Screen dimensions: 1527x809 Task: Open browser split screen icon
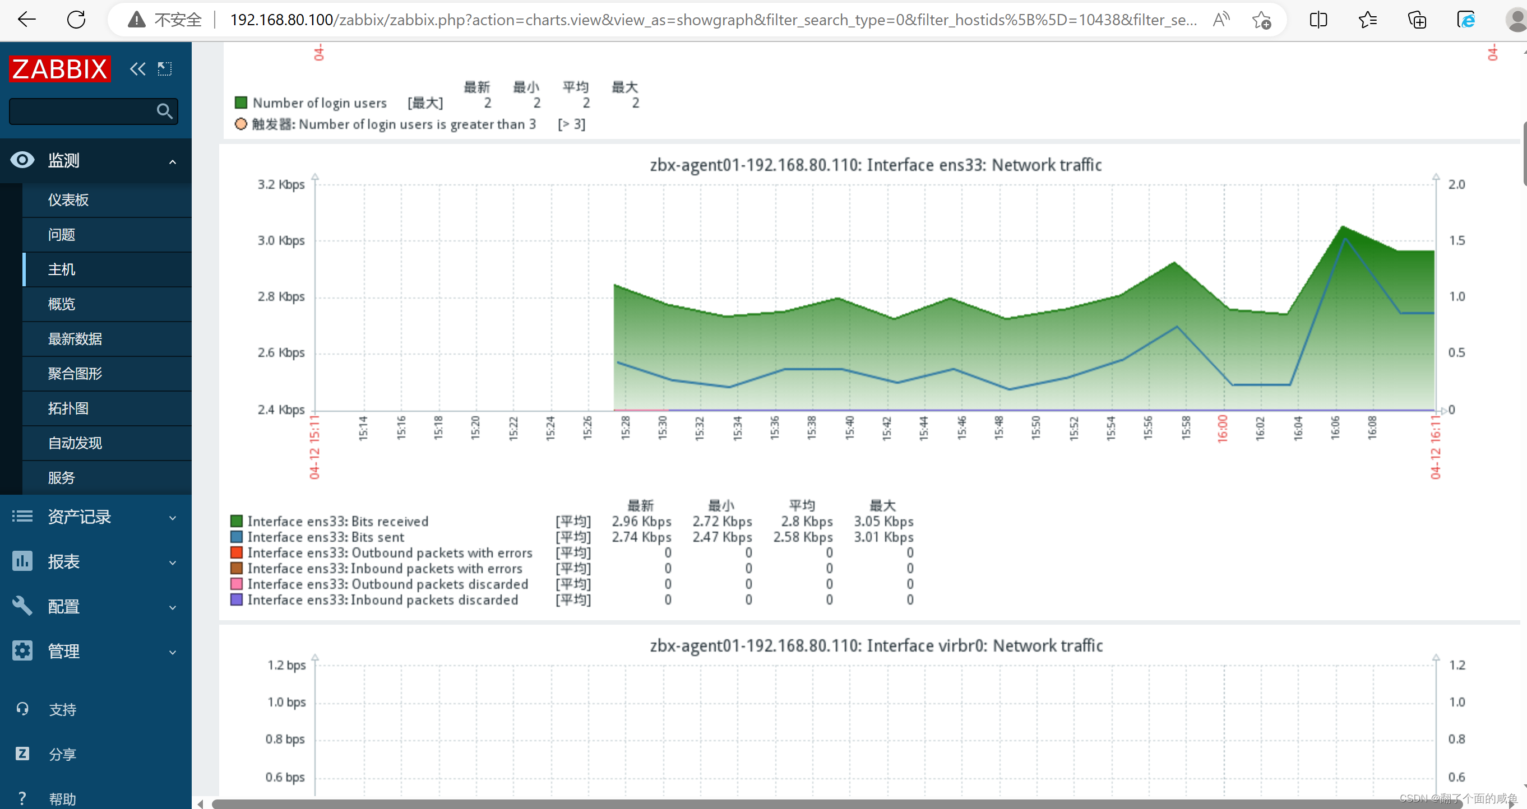(x=1318, y=20)
